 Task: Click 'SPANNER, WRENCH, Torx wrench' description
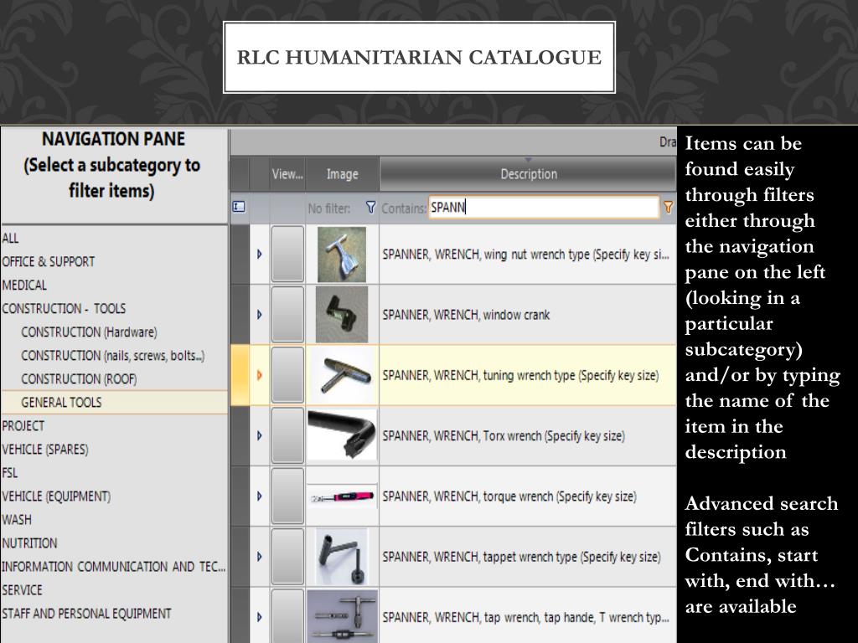coord(504,436)
